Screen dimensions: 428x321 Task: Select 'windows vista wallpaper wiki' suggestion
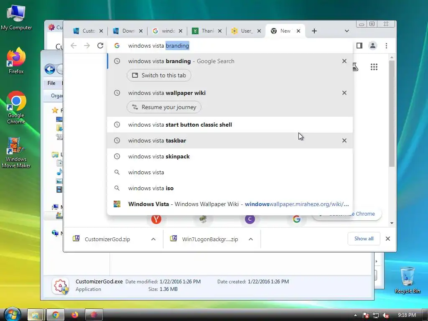click(230, 93)
